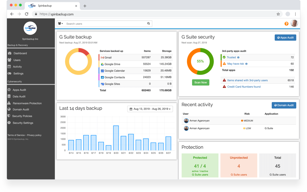307x192 pixels.
Task: Click the Data Audit database icon
Action: click(9, 96)
